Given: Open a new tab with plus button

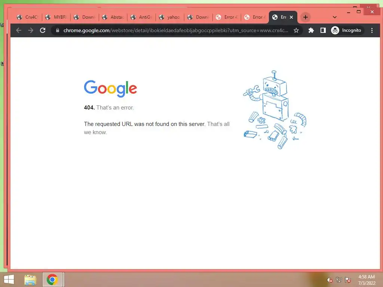Looking at the screenshot, I should pyautogui.click(x=305, y=17).
